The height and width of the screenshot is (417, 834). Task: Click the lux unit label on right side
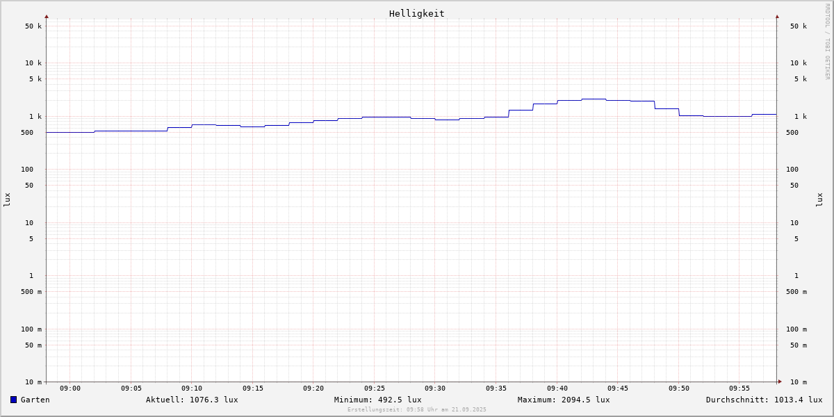click(x=819, y=199)
